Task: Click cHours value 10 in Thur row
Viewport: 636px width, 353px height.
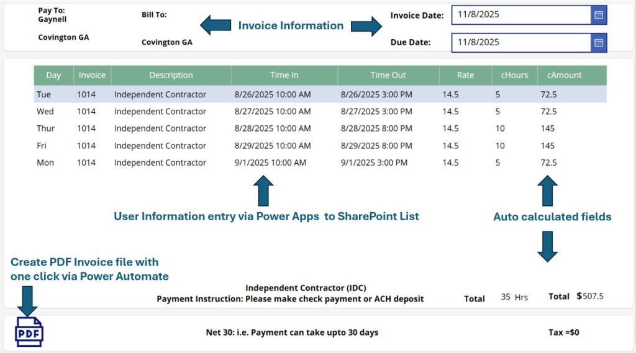Action: coord(500,128)
